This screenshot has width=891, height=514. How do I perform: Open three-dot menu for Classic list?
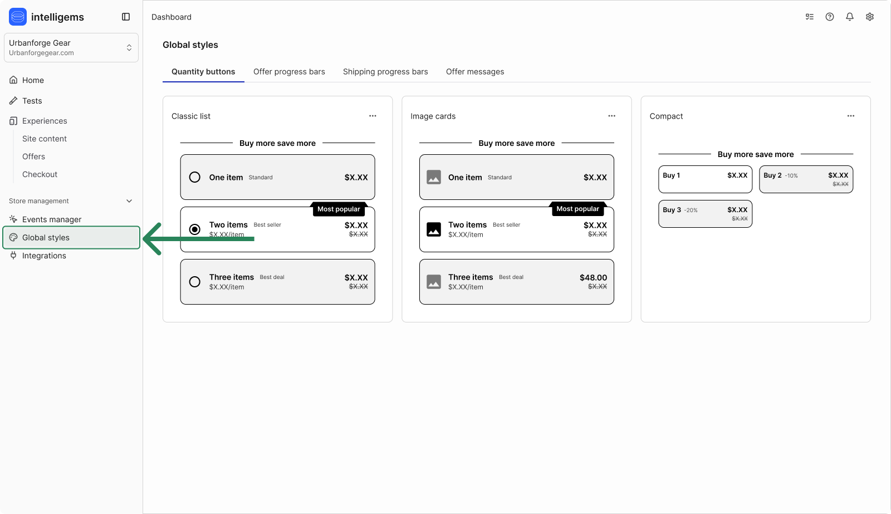pyautogui.click(x=373, y=116)
